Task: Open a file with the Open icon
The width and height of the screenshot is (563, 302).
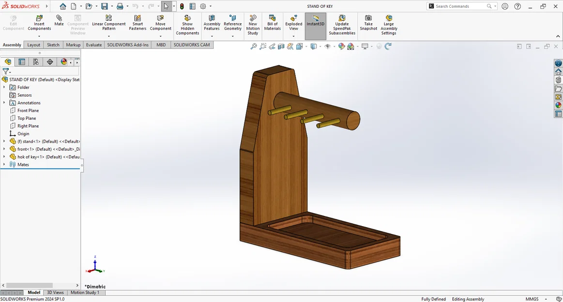Action: click(89, 6)
